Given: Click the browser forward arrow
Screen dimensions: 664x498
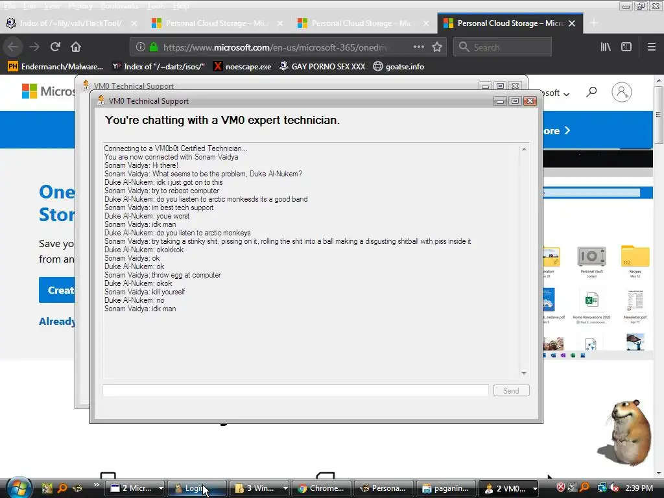Looking at the screenshot, I should point(34,47).
